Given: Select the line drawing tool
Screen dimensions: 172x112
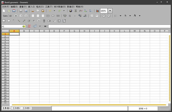Looking at the screenshot, I should point(19,21).
